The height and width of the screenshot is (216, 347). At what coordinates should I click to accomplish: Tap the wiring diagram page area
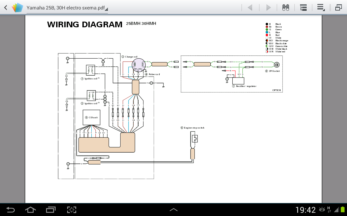tap(173, 108)
